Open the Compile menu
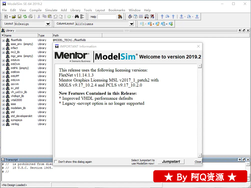The image size is (251, 188). tap(36, 10)
